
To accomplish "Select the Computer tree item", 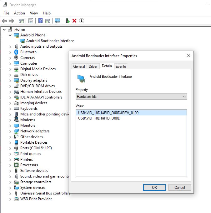I will pos(29,63).
